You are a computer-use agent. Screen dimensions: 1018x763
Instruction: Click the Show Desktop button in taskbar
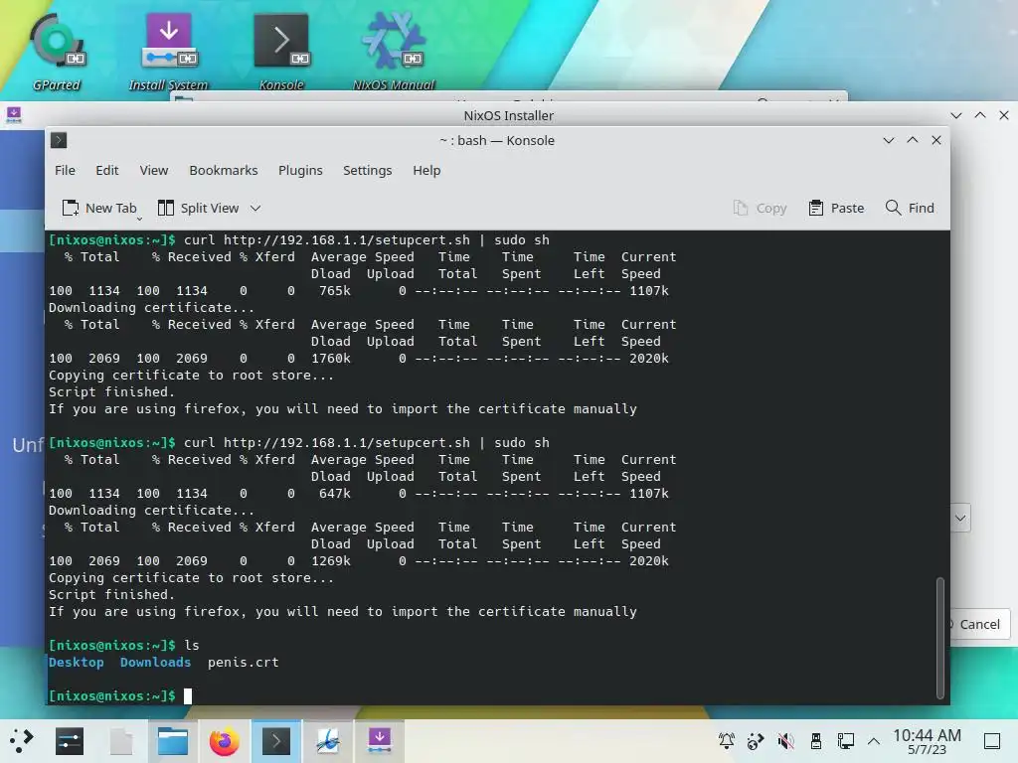click(x=991, y=741)
